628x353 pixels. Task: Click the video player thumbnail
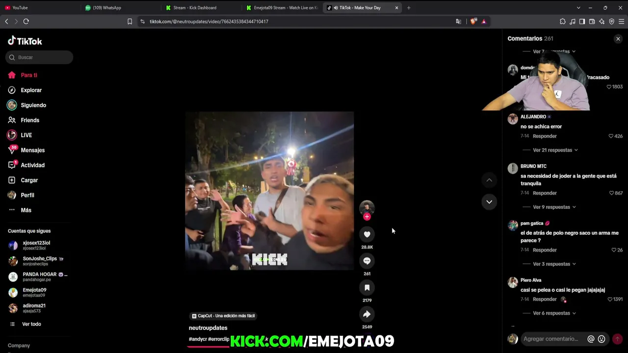(269, 191)
